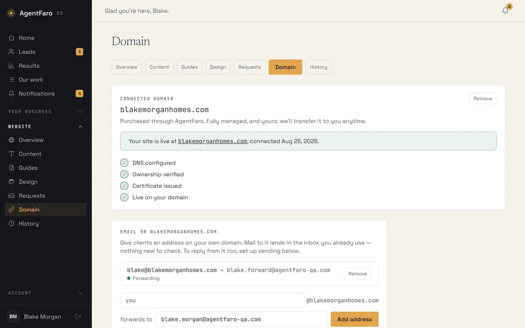Focus the 'you' address name field

coord(212,300)
